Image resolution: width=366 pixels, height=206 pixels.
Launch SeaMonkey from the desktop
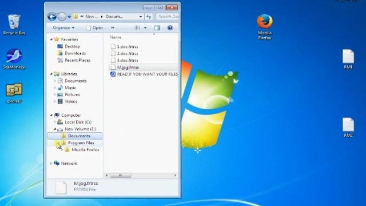[14, 59]
